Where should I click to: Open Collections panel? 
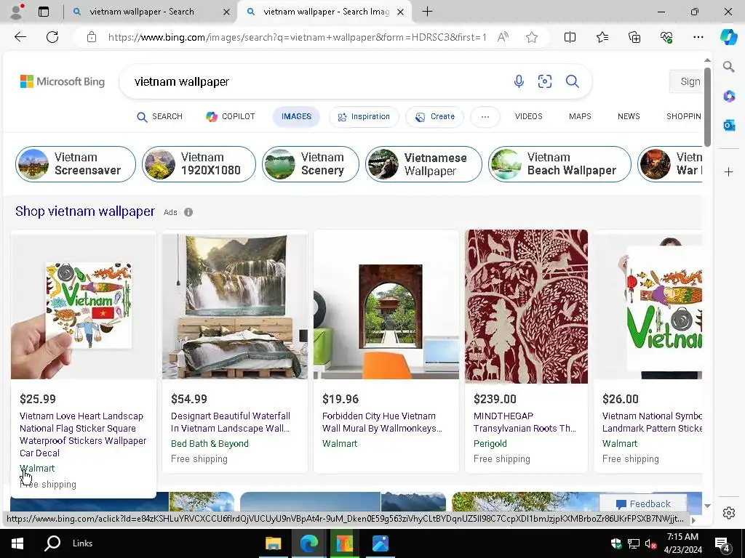634,37
